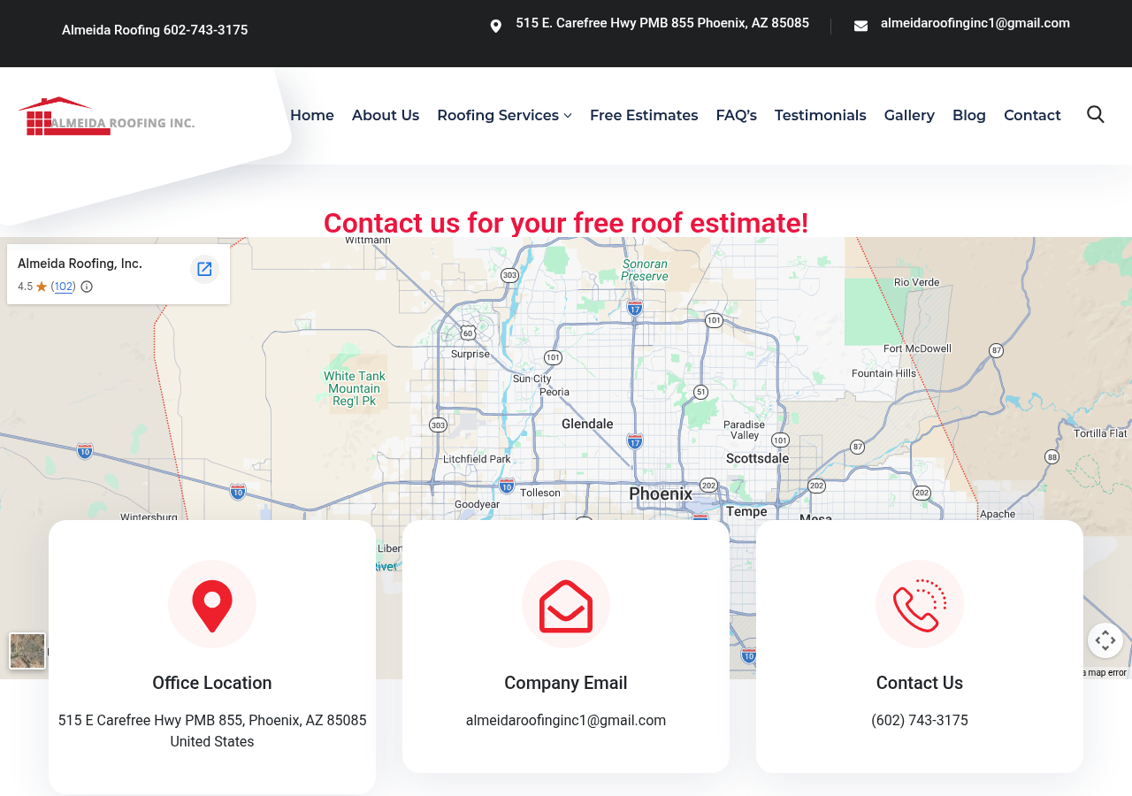Click the Sonoran Preserve label on map
This screenshot has height=796, width=1132.
(645, 270)
